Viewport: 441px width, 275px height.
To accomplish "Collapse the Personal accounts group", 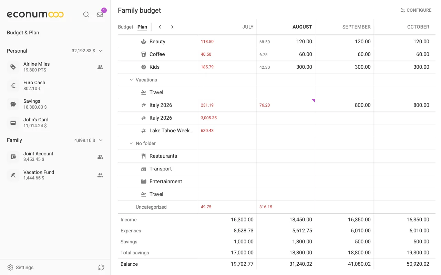I will point(101,51).
